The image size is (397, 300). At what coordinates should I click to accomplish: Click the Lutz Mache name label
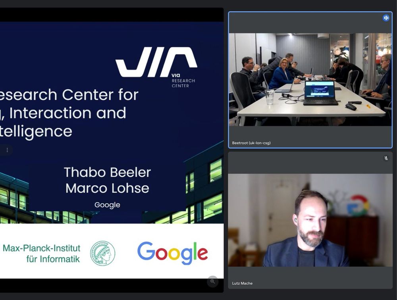click(x=242, y=283)
